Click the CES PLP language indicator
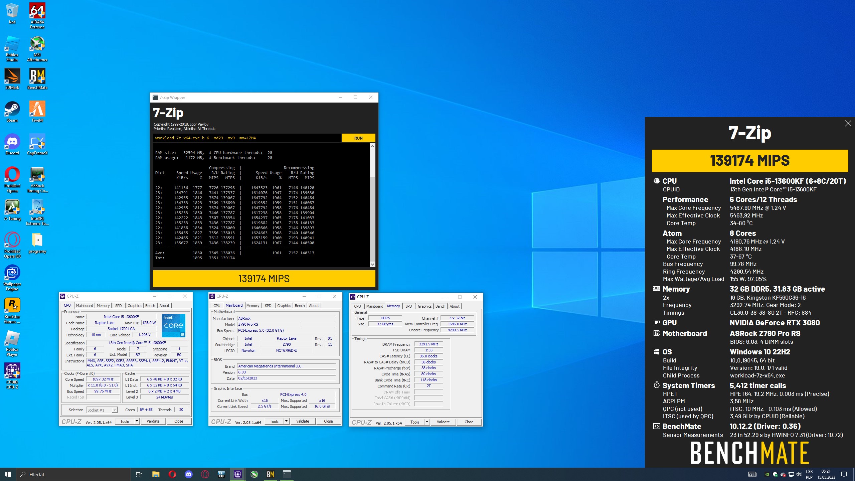The image size is (855, 481). 809,474
